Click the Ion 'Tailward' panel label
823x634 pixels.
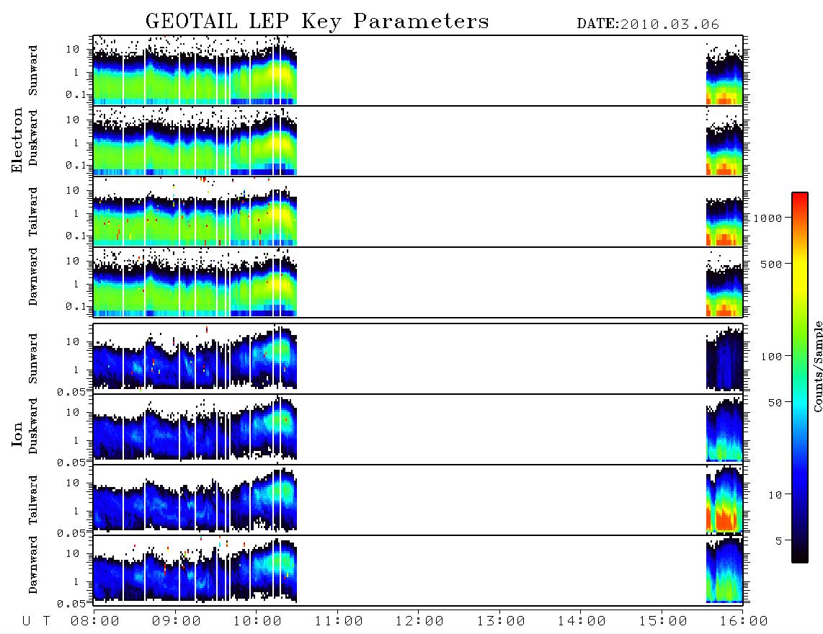pyautogui.click(x=33, y=500)
